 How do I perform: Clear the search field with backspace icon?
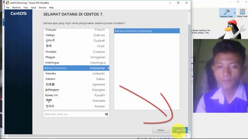point(107,114)
